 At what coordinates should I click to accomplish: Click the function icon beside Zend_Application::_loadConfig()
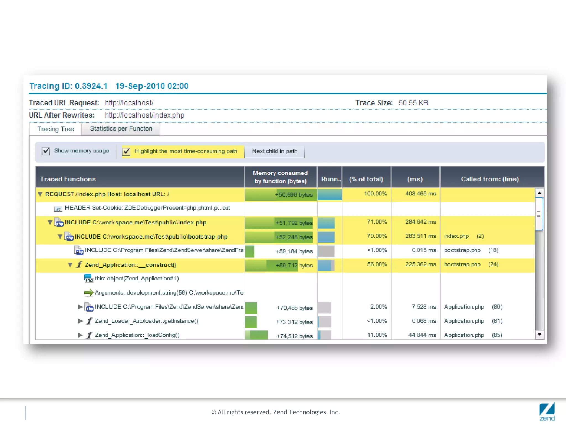tap(89, 335)
